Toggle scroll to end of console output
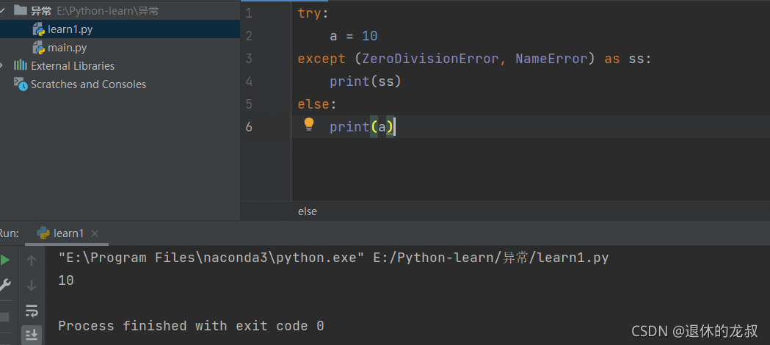The image size is (770, 345). point(32,335)
